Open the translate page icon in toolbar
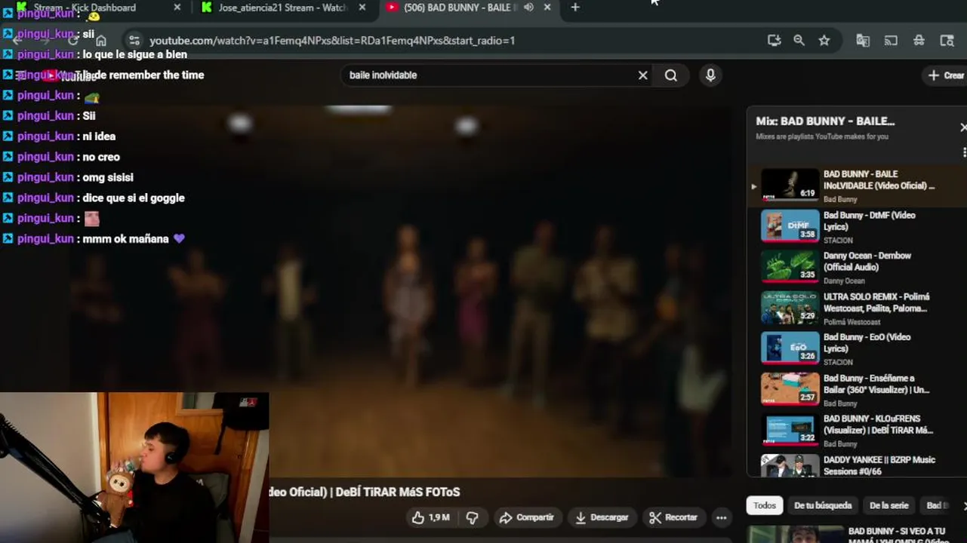This screenshot has height=543, width=967. click(863, 41)
